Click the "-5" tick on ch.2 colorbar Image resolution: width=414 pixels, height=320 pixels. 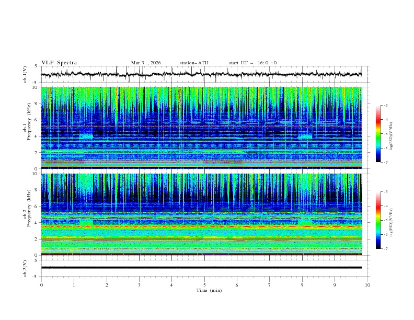(385, 220)
